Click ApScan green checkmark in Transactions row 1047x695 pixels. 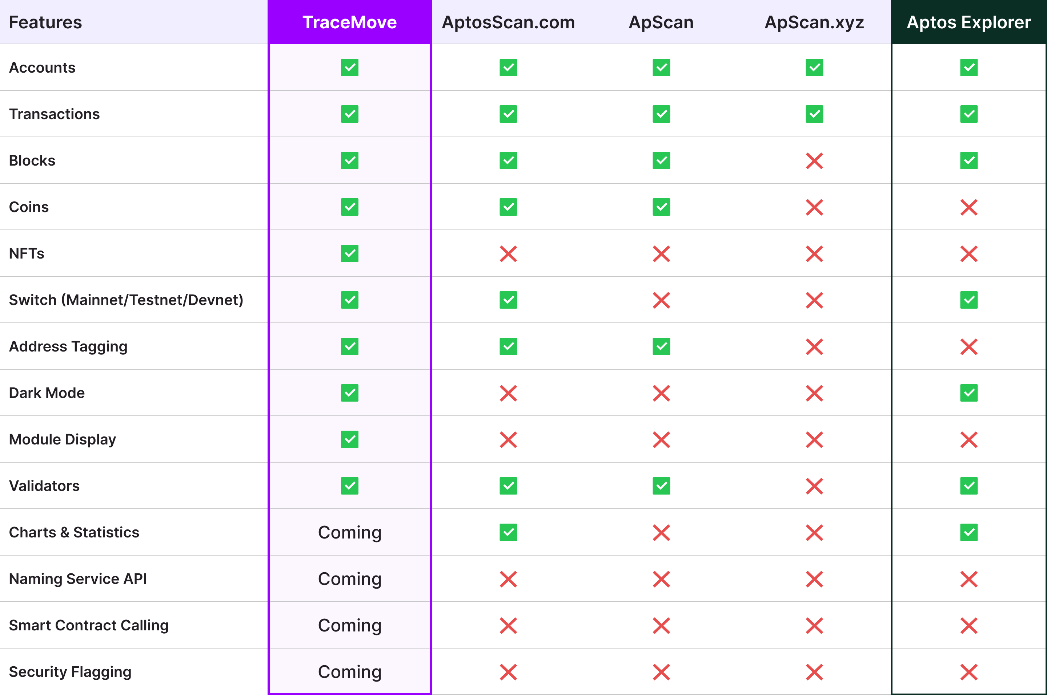[x=661, y=114]
